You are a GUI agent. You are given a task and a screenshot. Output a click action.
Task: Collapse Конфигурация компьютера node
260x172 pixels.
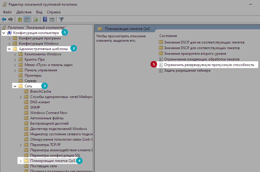(4, 33)
